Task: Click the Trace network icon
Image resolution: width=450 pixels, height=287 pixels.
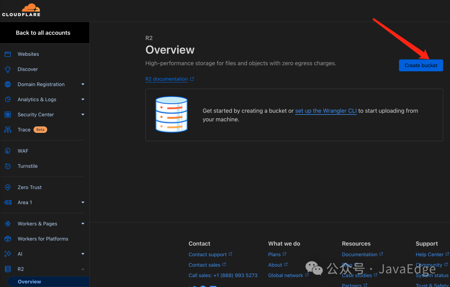Action: [8, 130]
